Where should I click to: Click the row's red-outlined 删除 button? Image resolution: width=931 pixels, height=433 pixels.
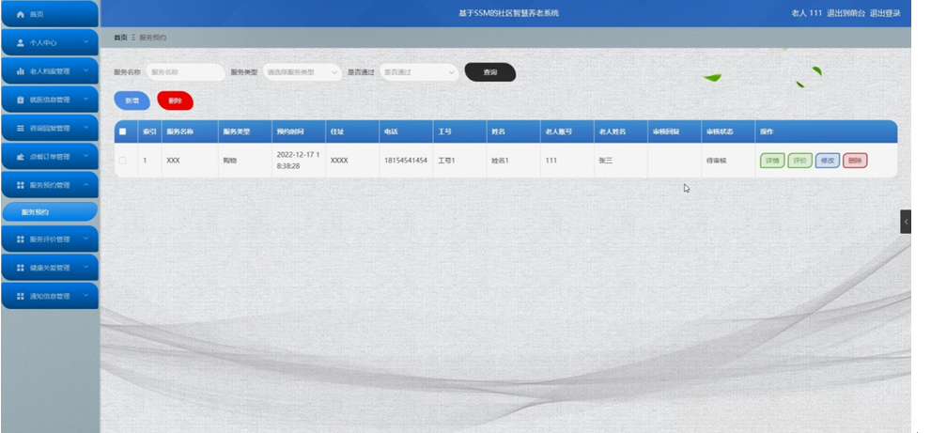(855, 161)
